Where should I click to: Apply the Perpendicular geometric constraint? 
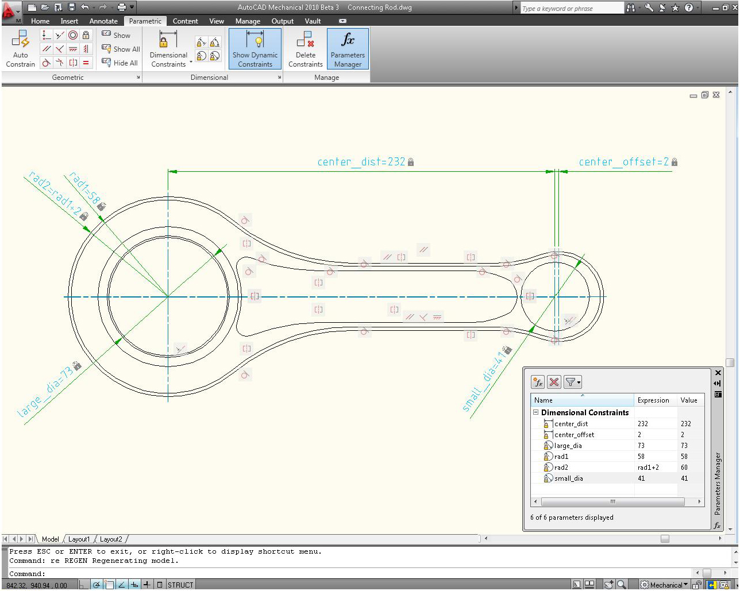[60, 49]
